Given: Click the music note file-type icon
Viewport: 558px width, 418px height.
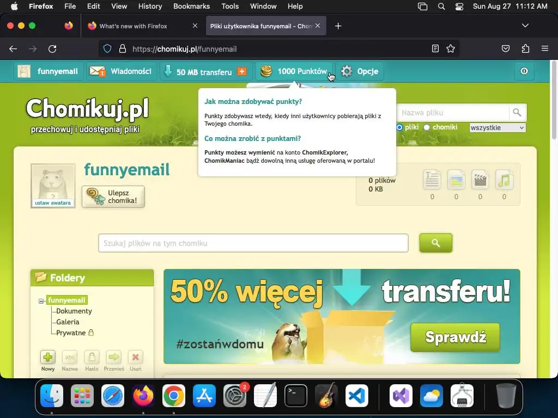Looking at the screenshot, I should pos(504,179).
